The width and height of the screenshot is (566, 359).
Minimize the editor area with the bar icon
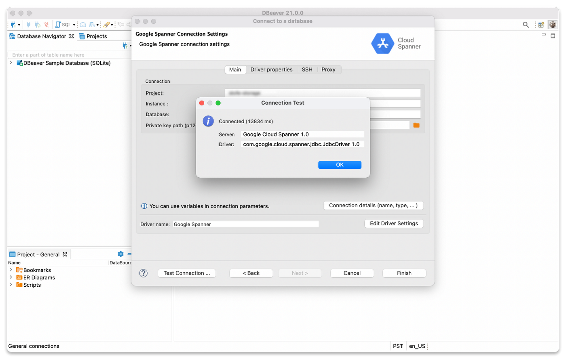(x=544, y=35)
